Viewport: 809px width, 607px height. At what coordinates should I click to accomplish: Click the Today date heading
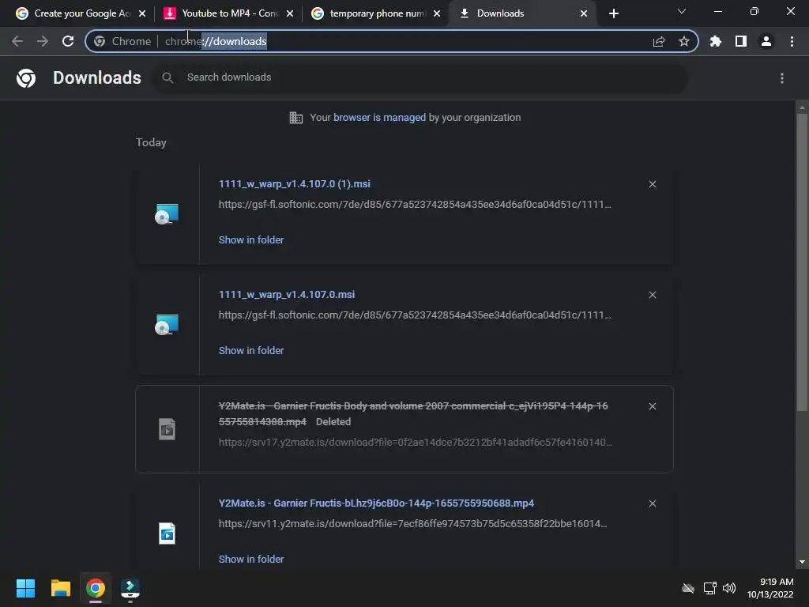coord(151,142)
